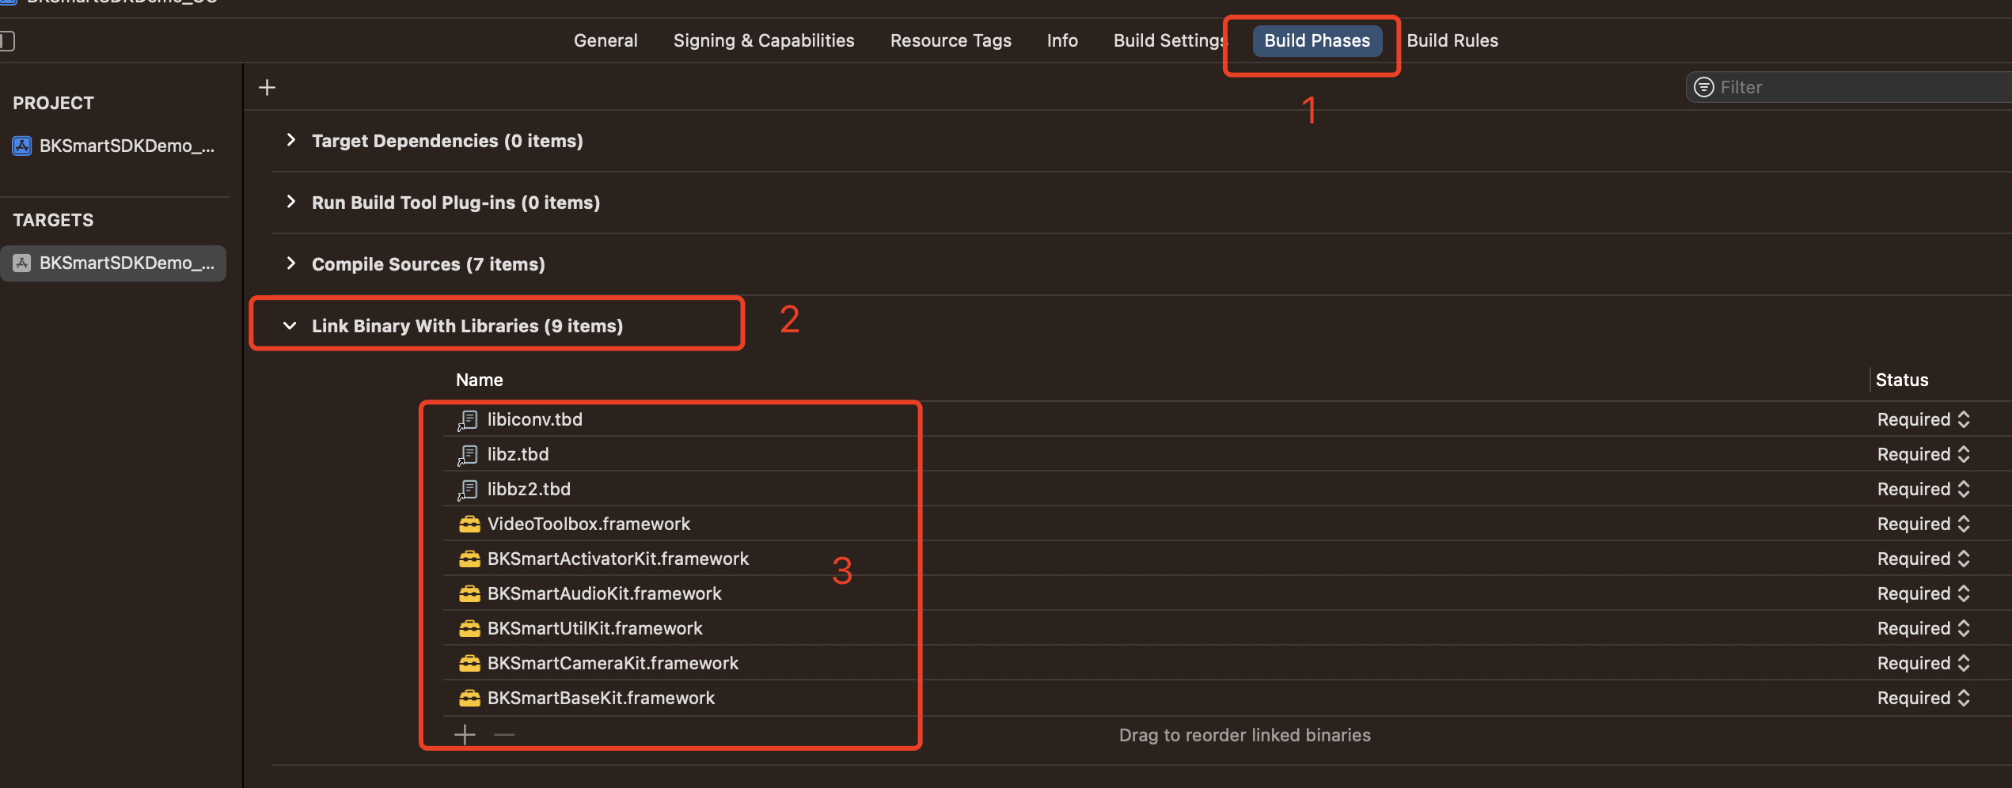The width and height of the screenshot is (2012, 788).
Task: Open the Signing & Capabilities tab
Action: (763, 40)
